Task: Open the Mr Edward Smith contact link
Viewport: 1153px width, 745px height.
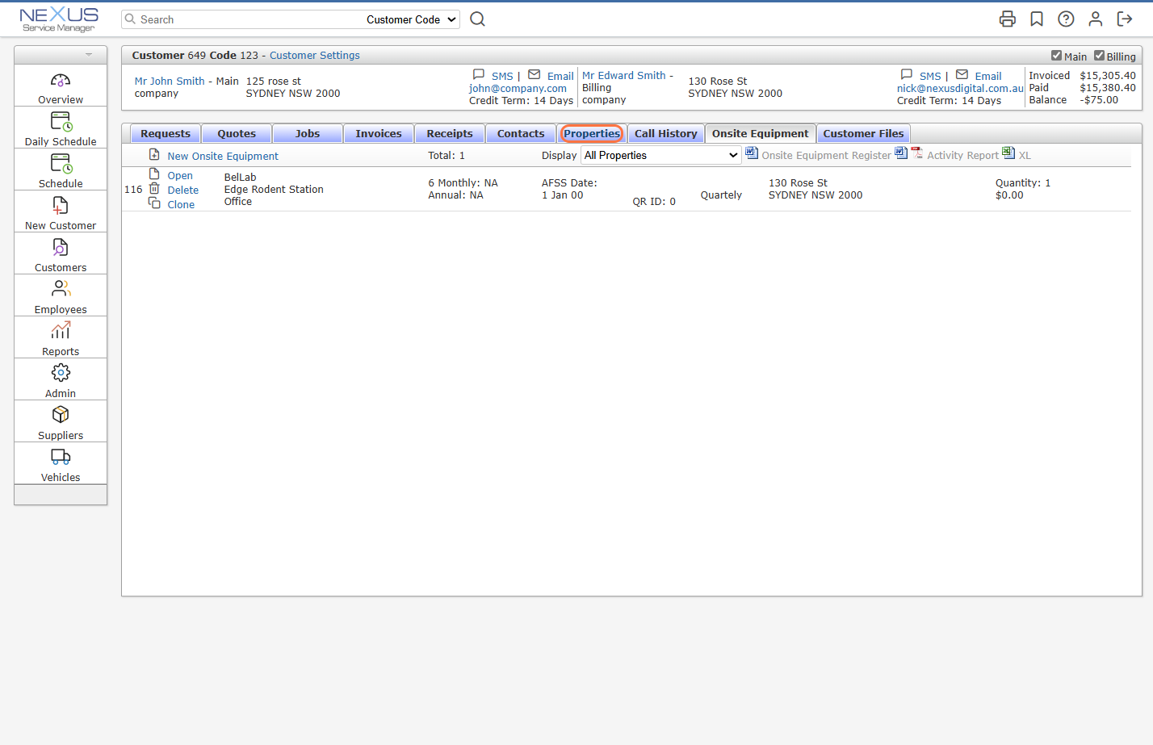Action: (x=624, y=76)
